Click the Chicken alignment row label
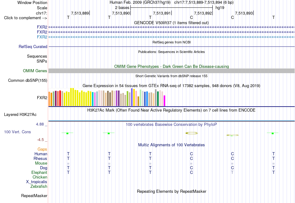The height and width of the screenshot is (203, 295). pos(40,177)
